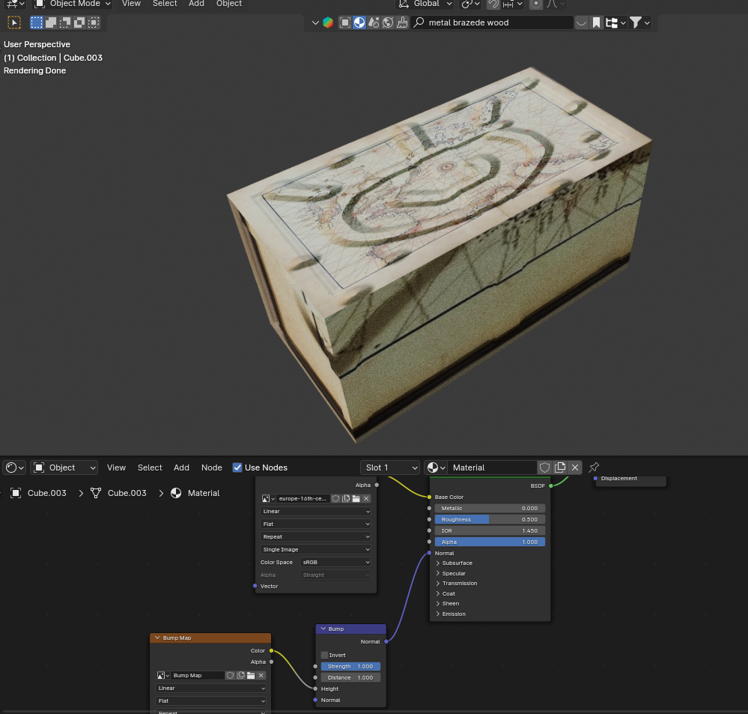
Task: Click the magnifier icon in search field
Action: (419, 22)
